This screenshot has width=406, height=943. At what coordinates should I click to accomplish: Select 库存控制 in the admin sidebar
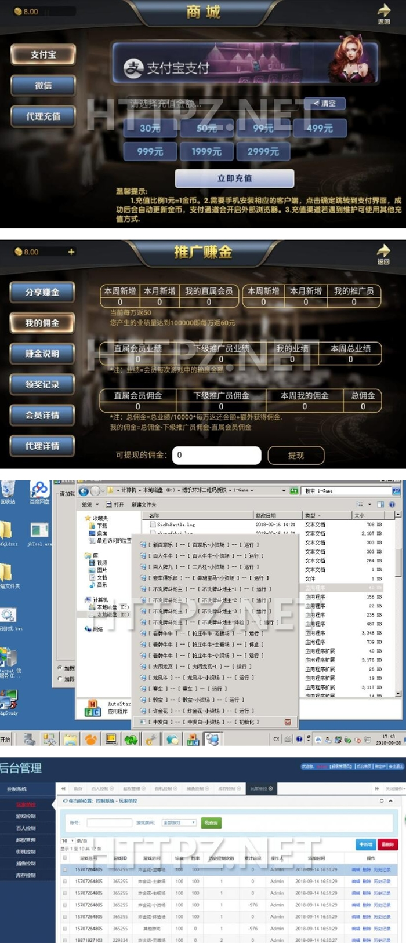pos(26,875)
